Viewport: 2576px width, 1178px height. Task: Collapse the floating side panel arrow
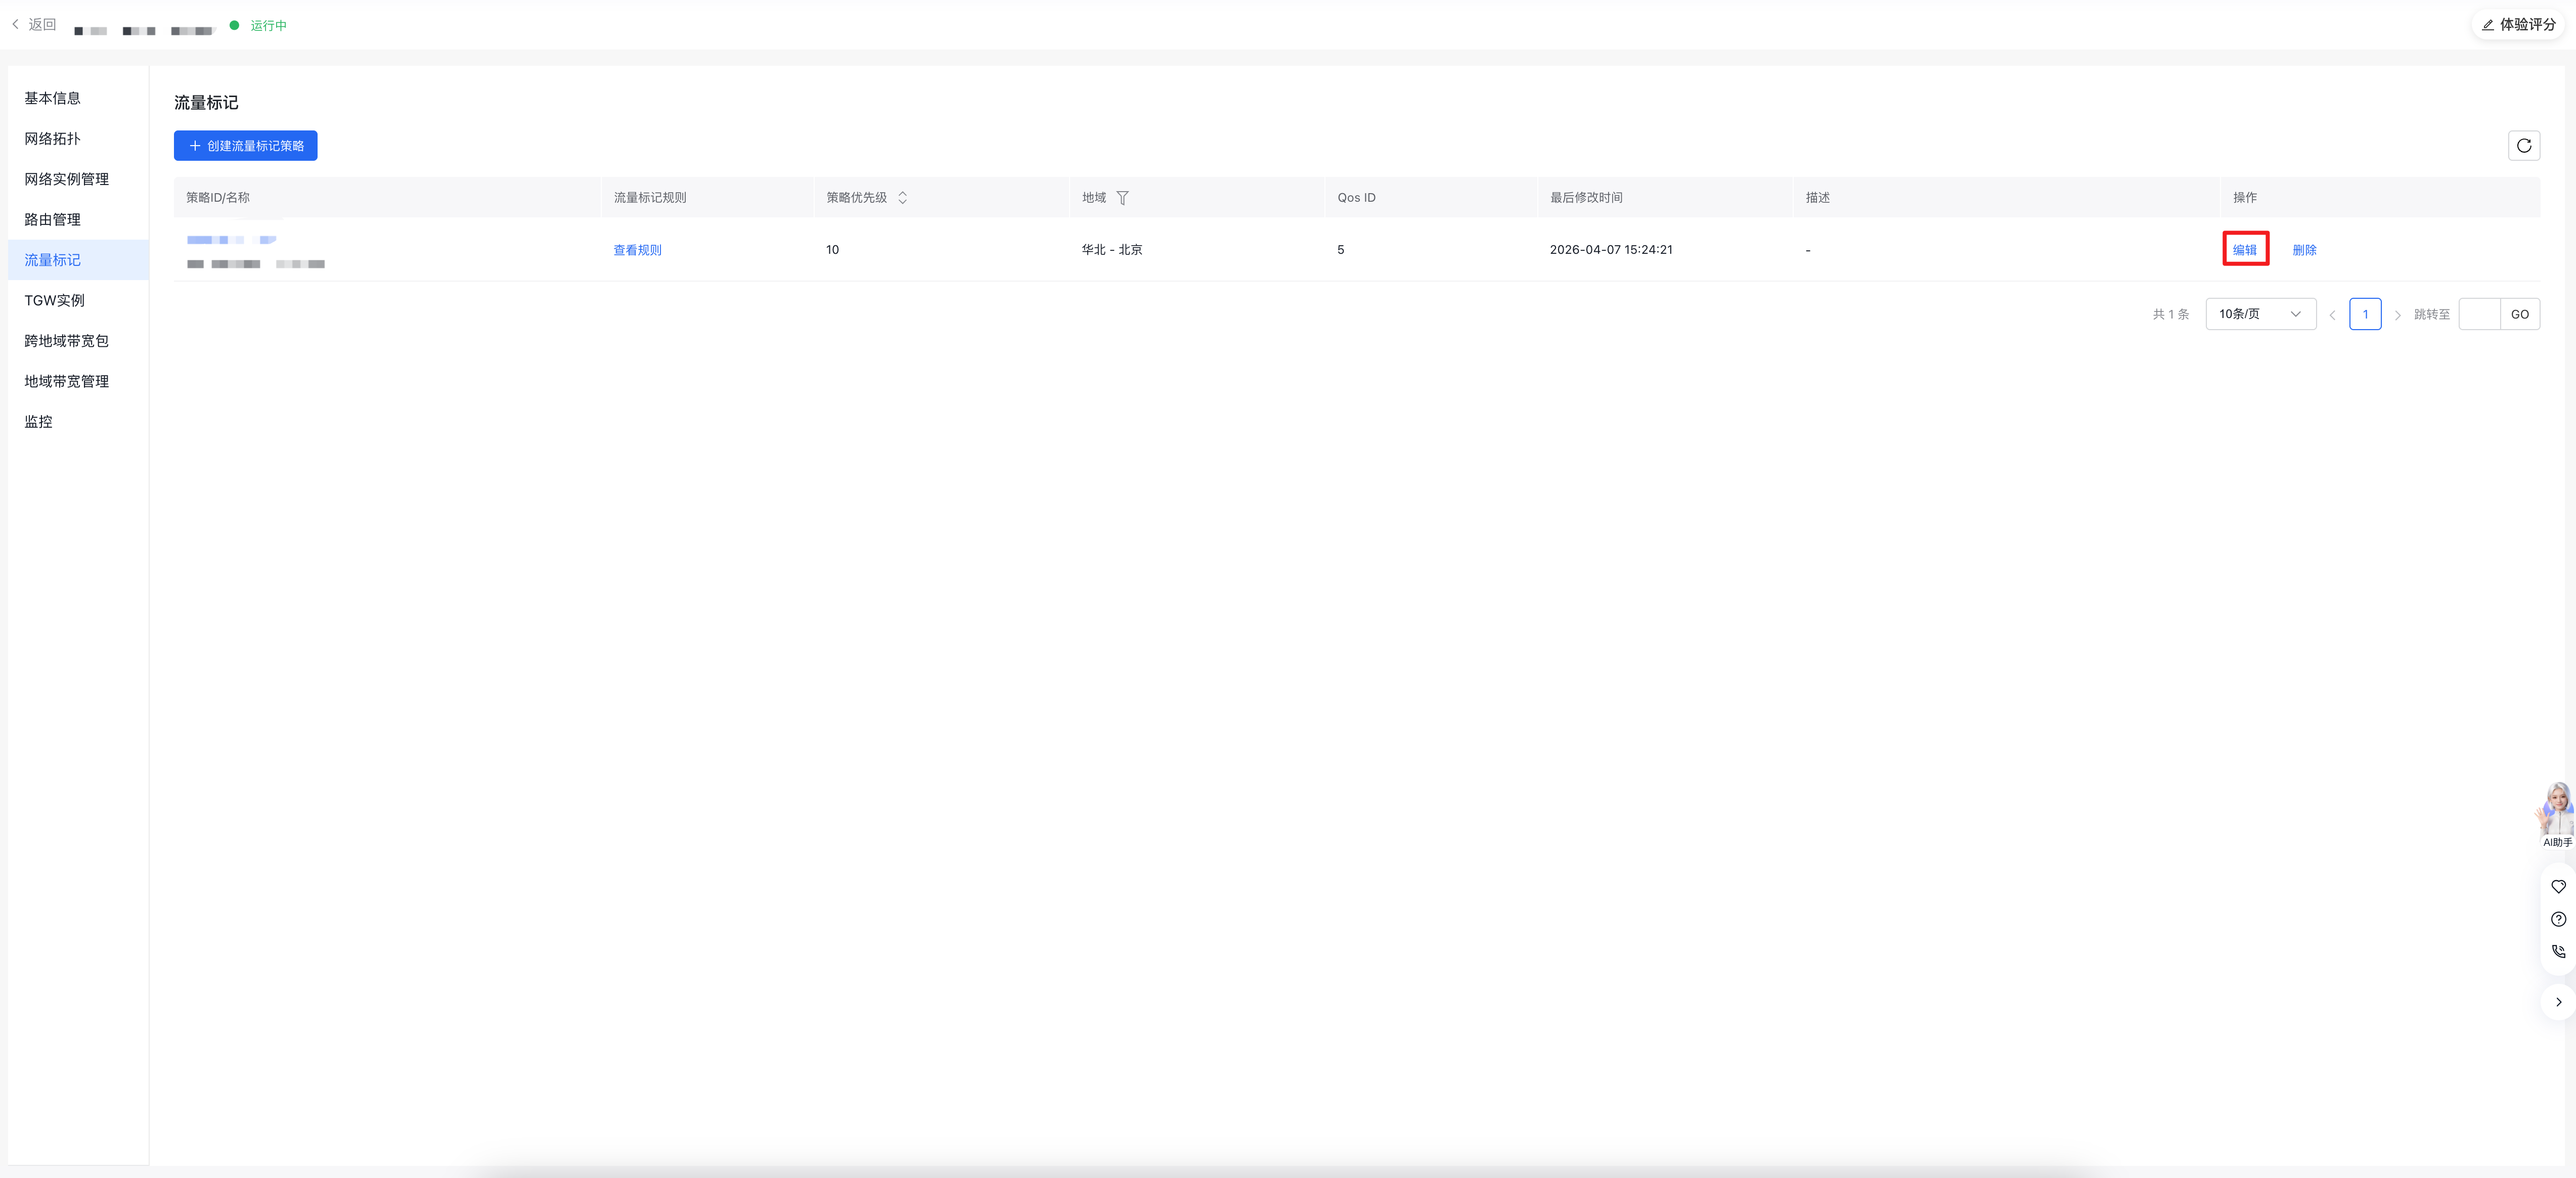(x=2558, y=1002)
